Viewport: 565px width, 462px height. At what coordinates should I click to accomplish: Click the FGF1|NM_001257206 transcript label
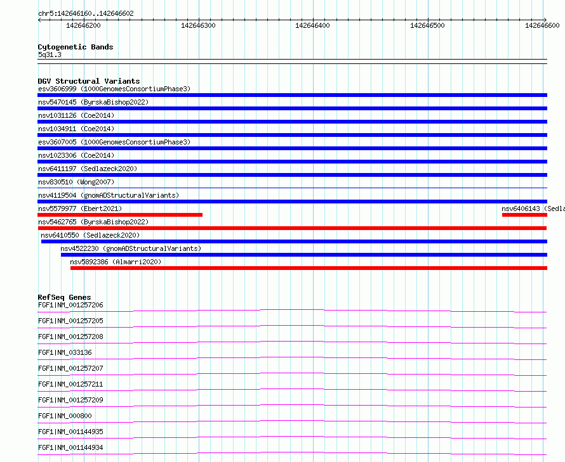70,305
